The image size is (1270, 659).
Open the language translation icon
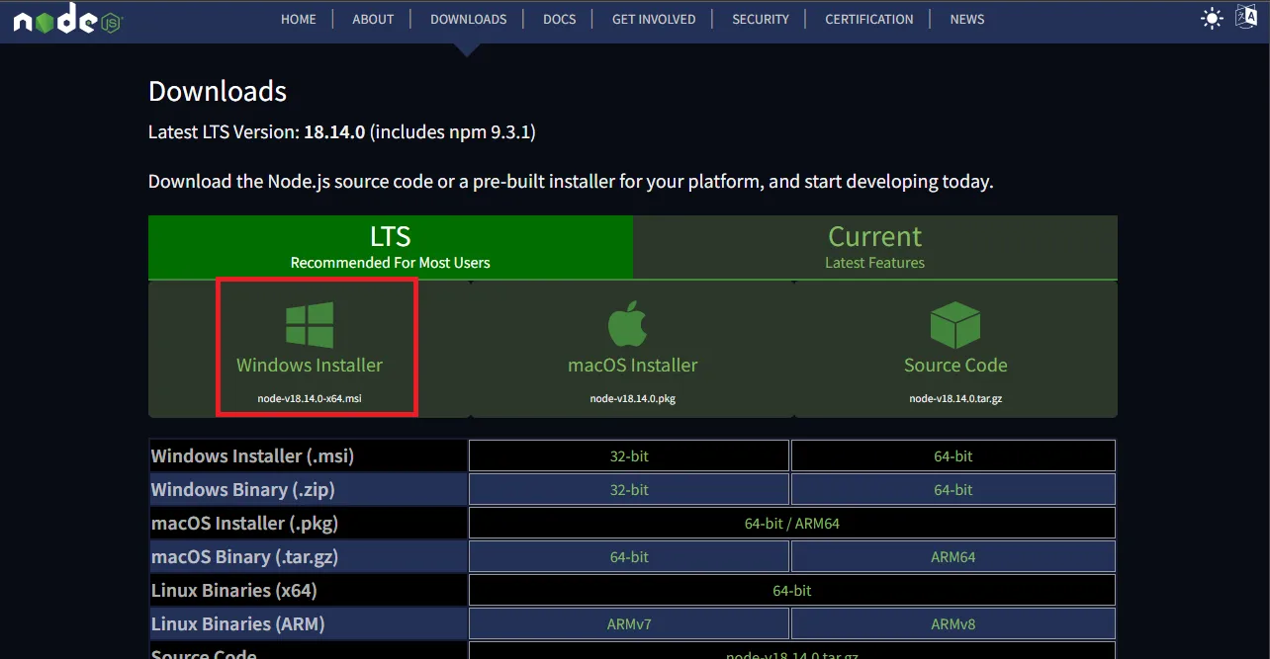point(1246,18)
